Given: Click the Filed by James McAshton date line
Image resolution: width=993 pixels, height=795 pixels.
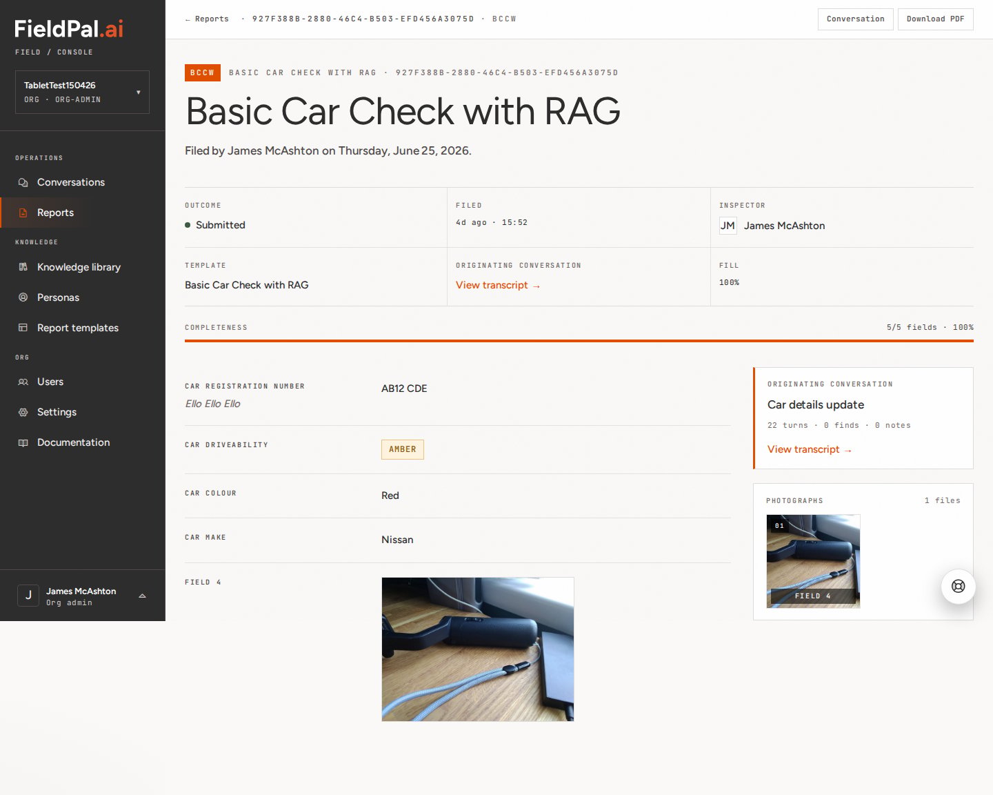Looking at the screenshot, I should pos(328,150).
